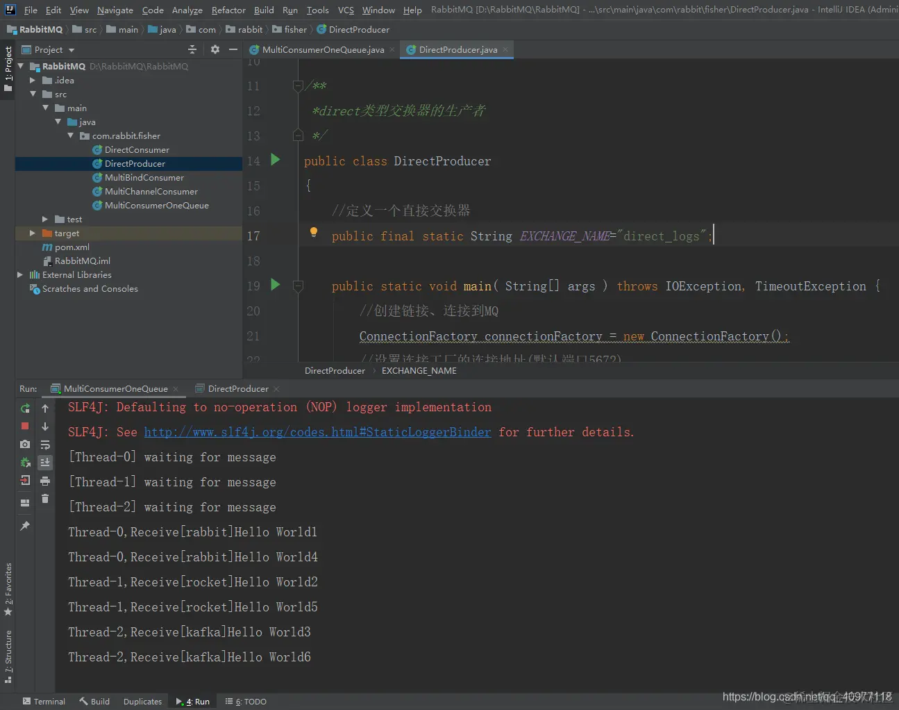Select DirectConsumer class in project tree
Screen dimensions: 899x710
[x=137, y=150]
